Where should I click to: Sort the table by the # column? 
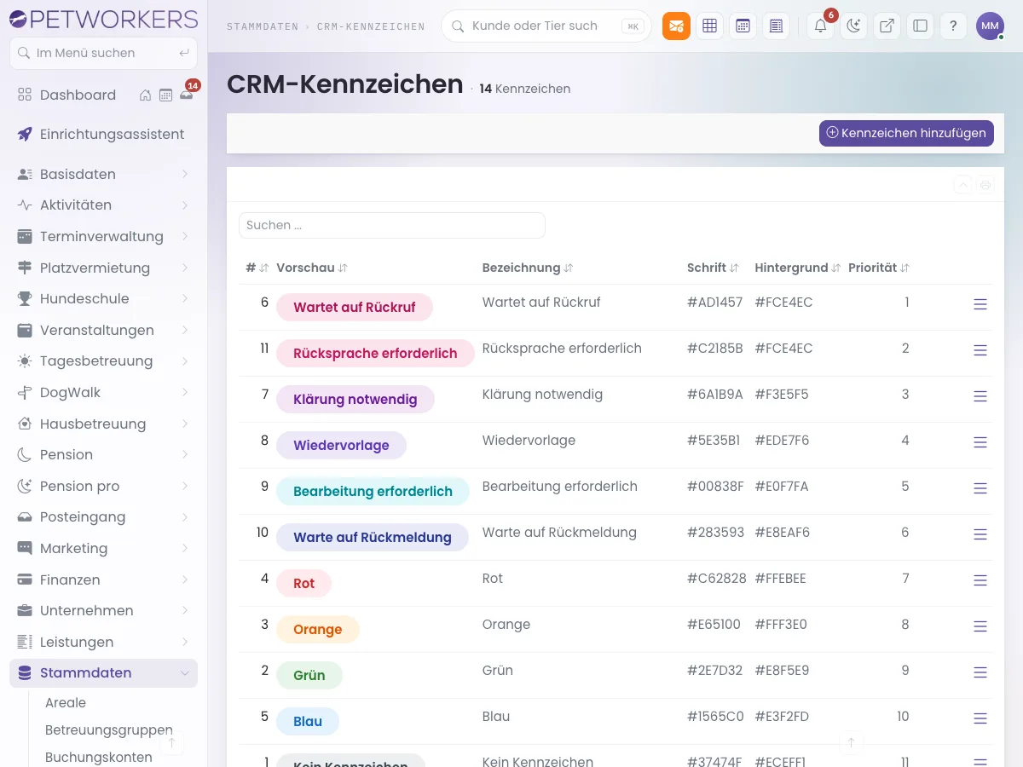pyautogui.click(x=257, y=268)
